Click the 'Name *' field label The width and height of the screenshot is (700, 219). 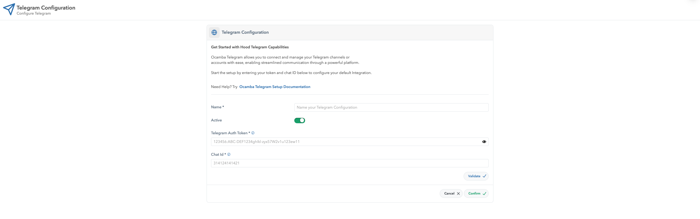[x=217, y=107]
